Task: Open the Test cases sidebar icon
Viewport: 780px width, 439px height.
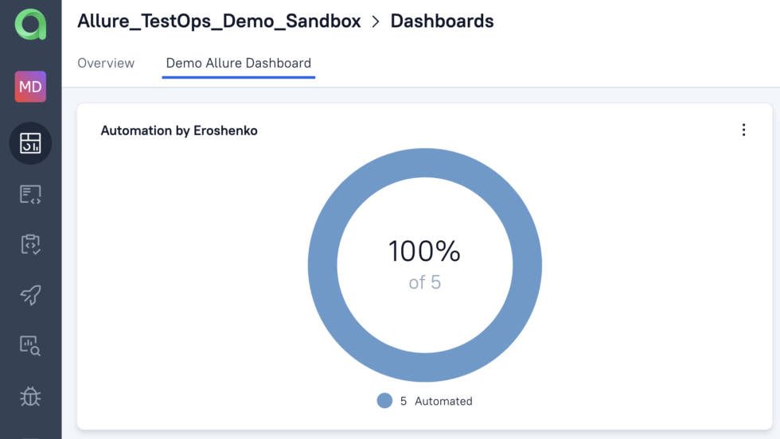Action: pyautogui.click(x=30, y=194)
